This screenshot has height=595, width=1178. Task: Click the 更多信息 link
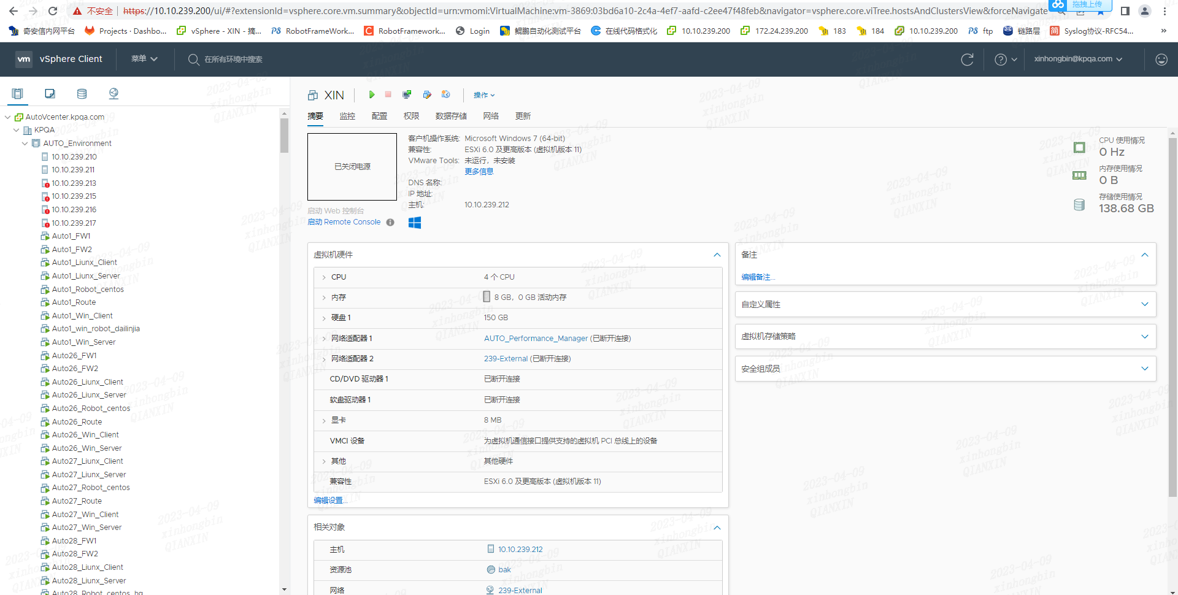pos(479,172)
